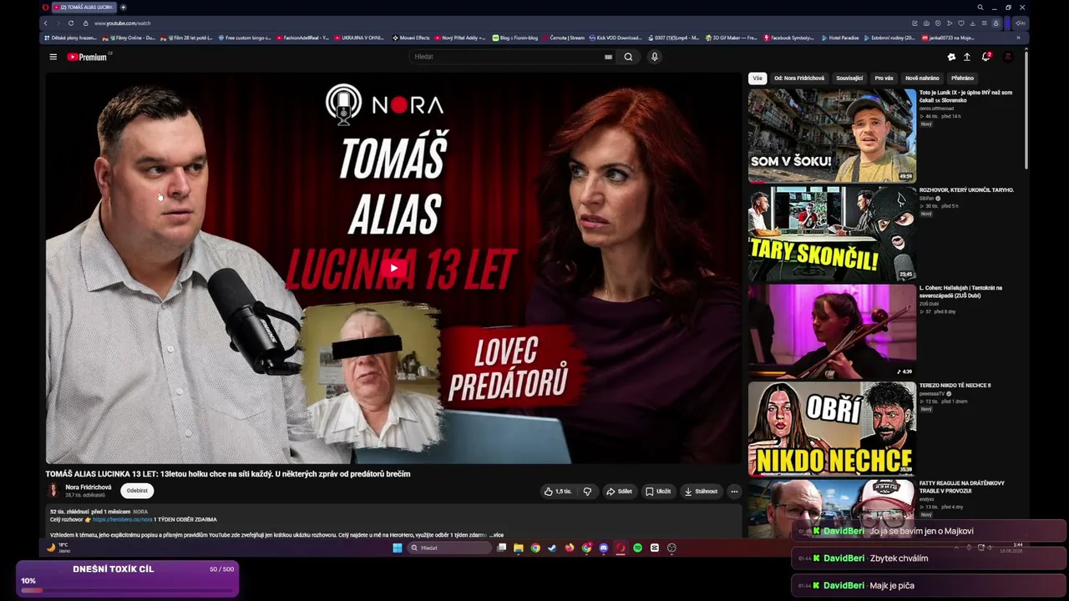This screenshot has height=601, width=1069.
Task: Open the Kick VOD Download bookmark
Action: click(616, 38)
